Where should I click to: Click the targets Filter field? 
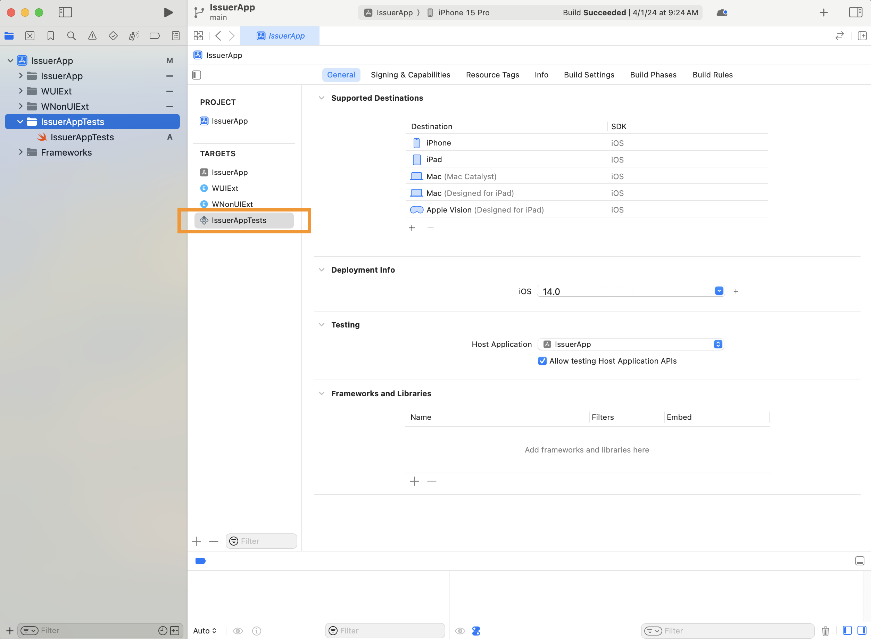click(x=262, y=541)
